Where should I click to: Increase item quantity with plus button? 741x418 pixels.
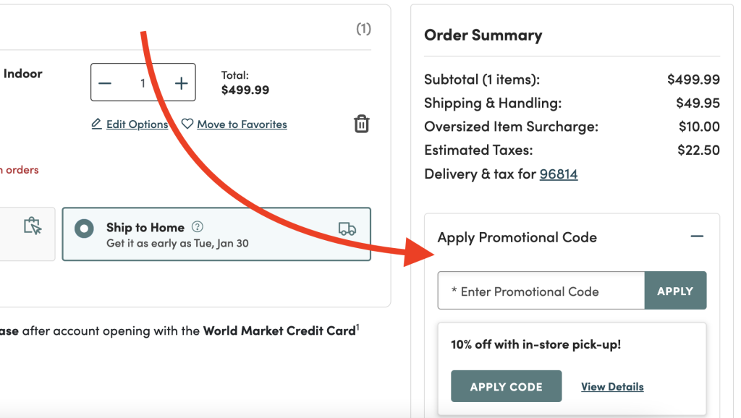(181, 83)
